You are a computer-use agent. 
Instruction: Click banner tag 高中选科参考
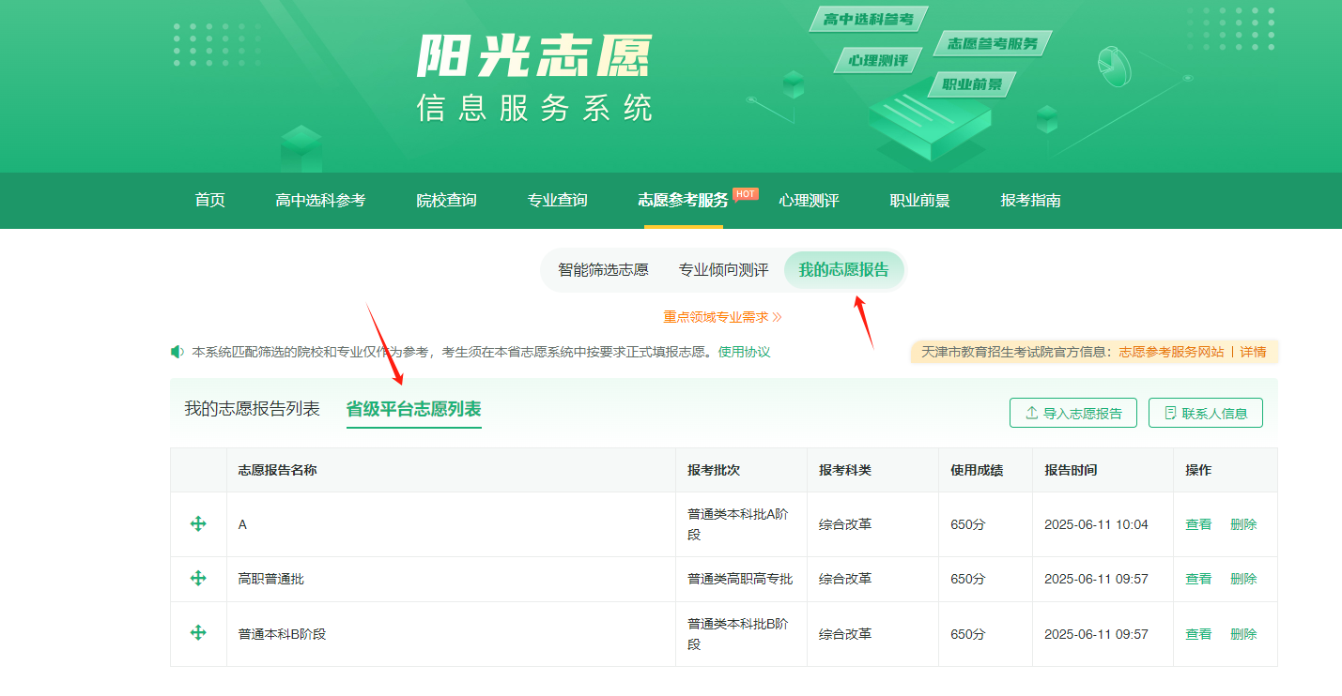coord(868,20)
